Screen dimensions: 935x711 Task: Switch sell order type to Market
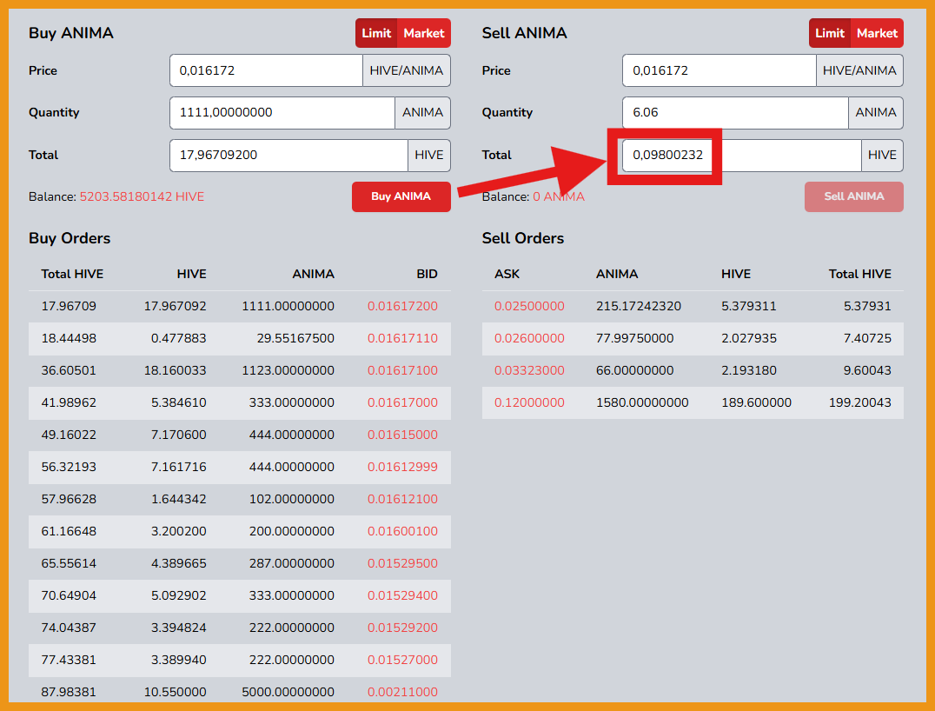pos(877,33)
